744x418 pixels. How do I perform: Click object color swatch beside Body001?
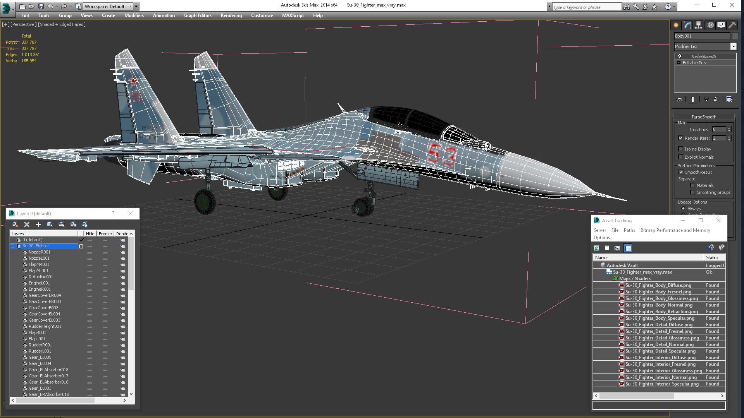tap(735, 36)
